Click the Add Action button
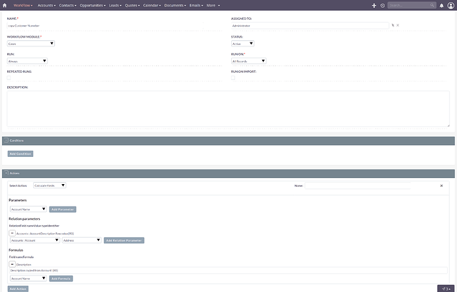 pyautogui.click(x=18, y=289)
